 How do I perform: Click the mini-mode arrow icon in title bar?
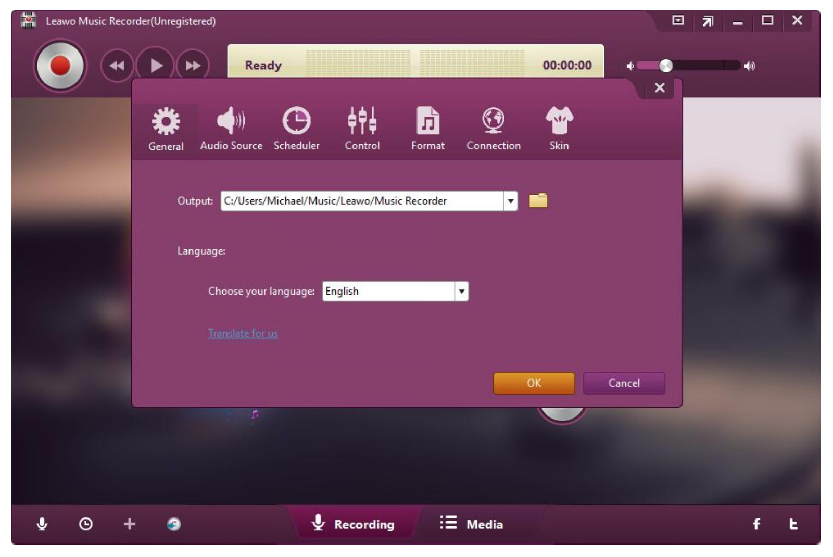click(x=708, y=21)
